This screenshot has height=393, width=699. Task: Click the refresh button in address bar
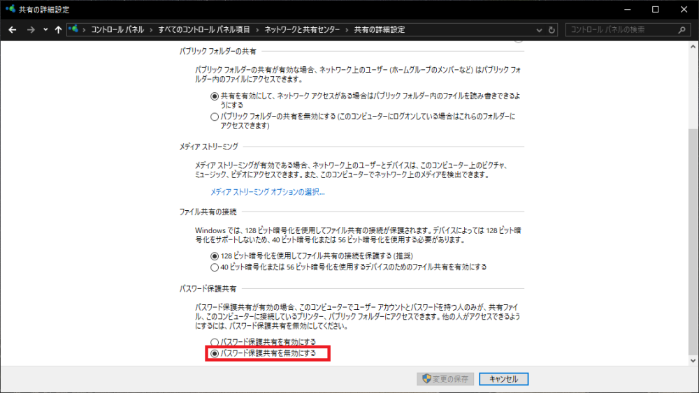pos(552,30)
